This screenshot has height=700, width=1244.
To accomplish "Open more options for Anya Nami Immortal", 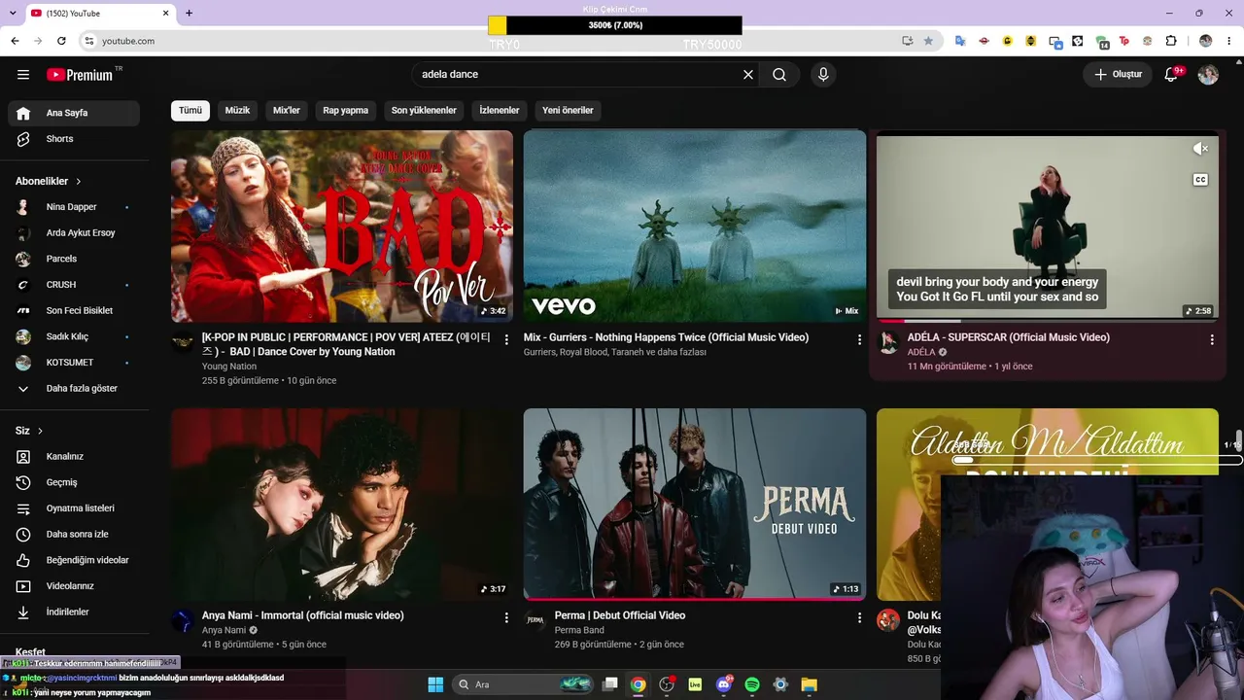I will (506, 617).
